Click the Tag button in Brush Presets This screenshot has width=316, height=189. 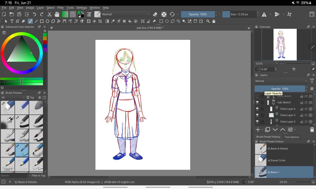click(x=30, y=98)
